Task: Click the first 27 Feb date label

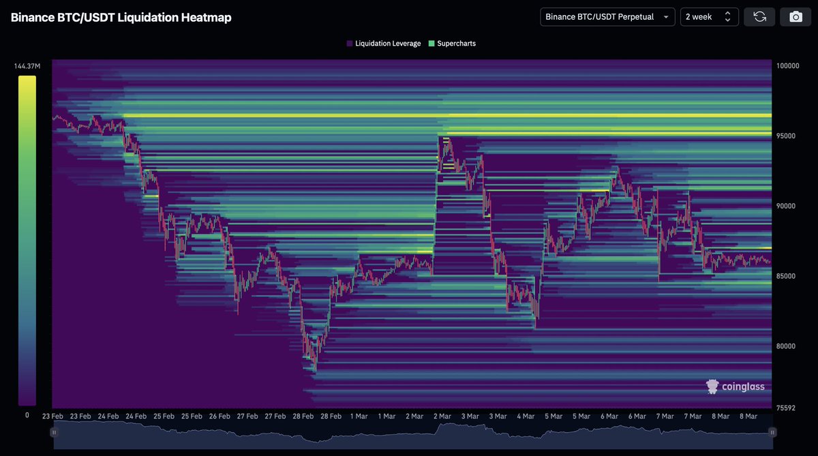Action: click(x=247, y=416)
